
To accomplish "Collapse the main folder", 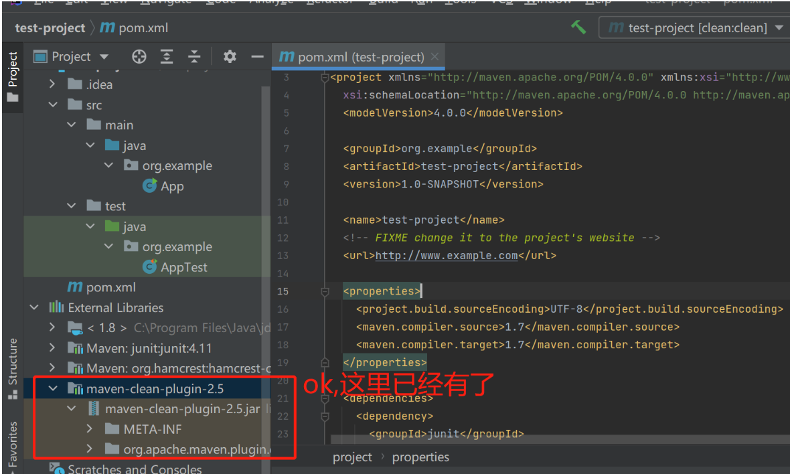I will coord(71,125).
